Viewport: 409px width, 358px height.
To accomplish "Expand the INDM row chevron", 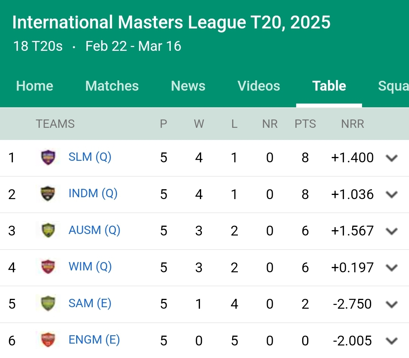I will point(392,195).
